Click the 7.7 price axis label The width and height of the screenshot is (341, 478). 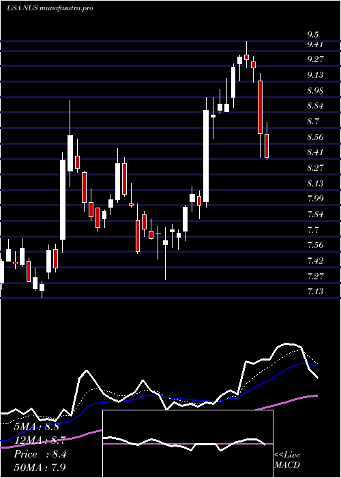(x=312, y=229)
